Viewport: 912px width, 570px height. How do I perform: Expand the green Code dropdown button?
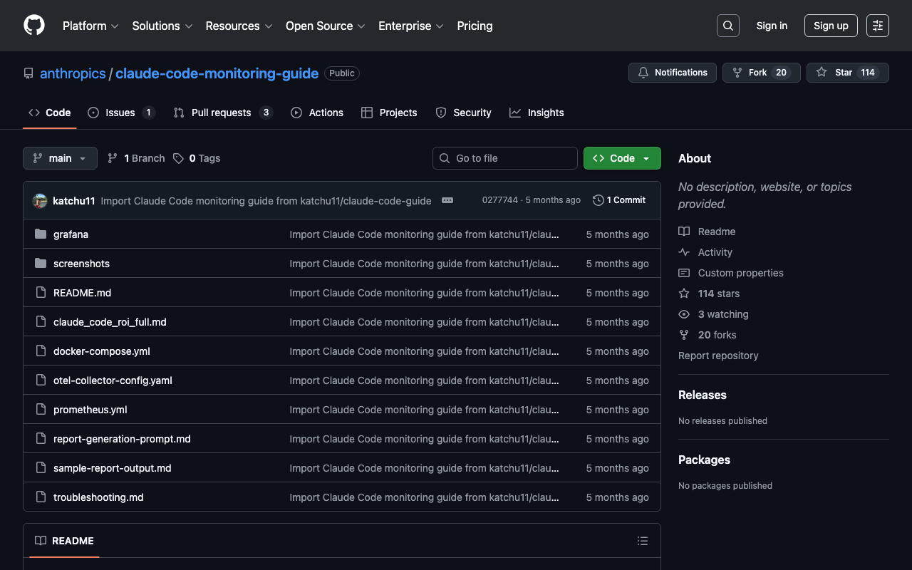622,158
